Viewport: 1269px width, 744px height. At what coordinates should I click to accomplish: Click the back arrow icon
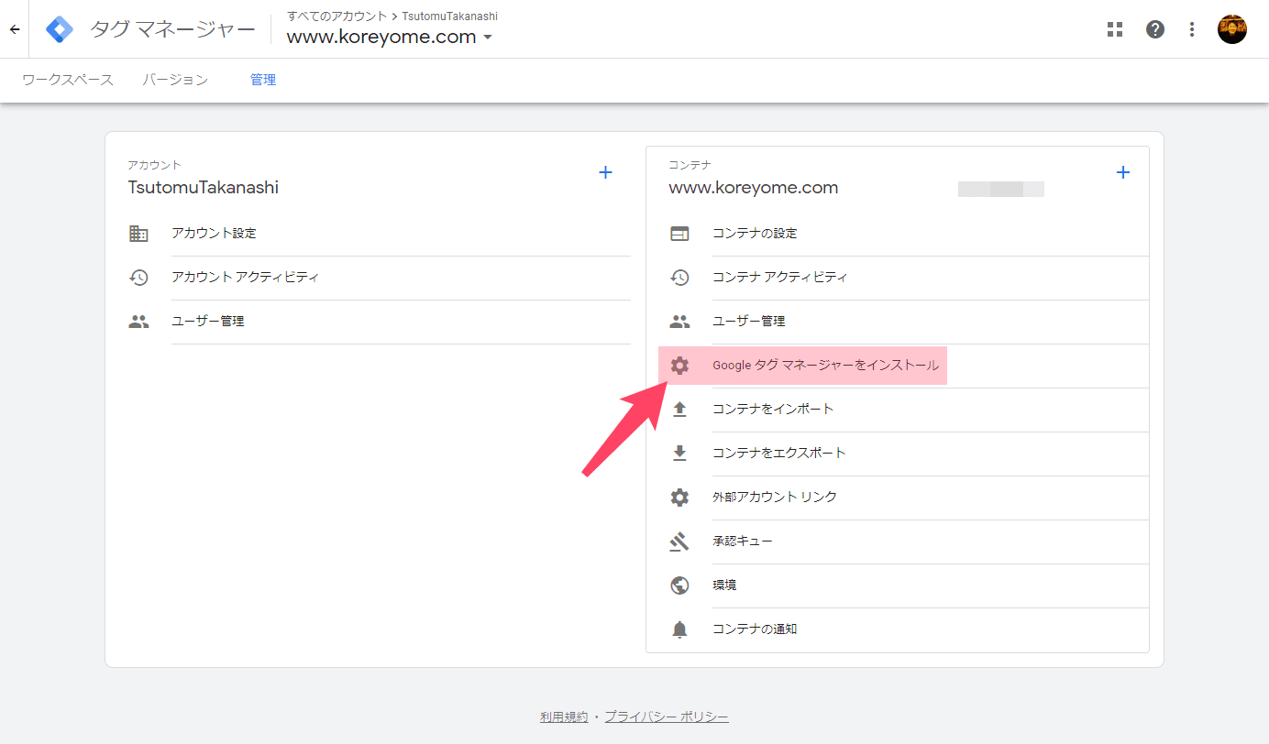(x=15, y=29)
